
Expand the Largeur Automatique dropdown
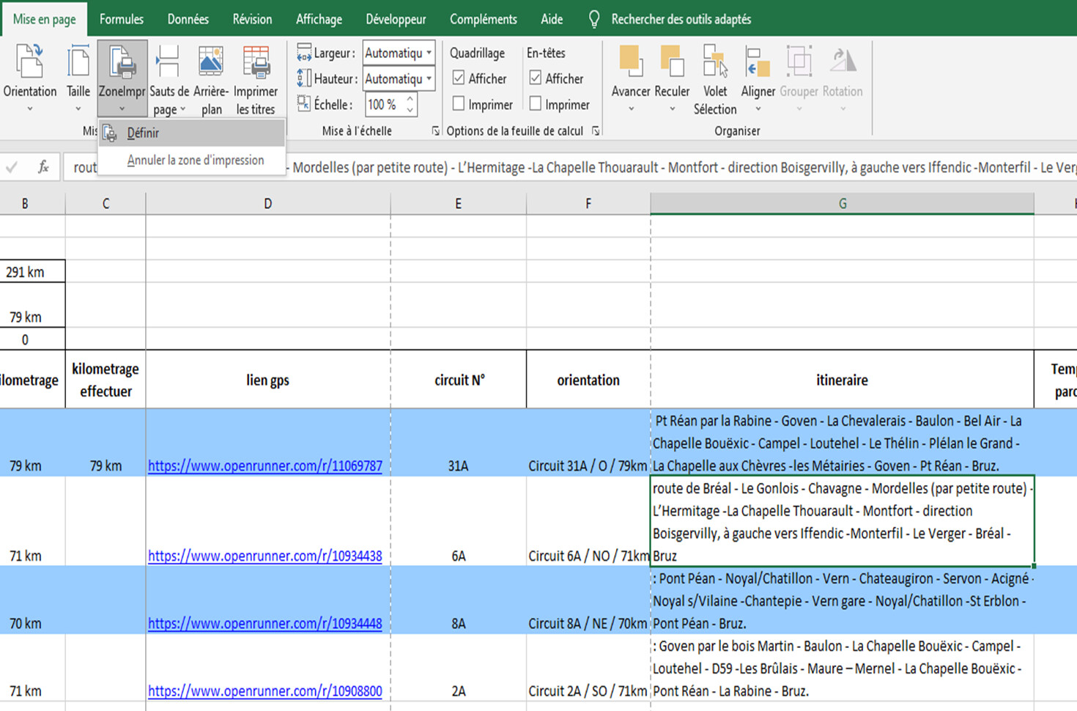point(429,52)
